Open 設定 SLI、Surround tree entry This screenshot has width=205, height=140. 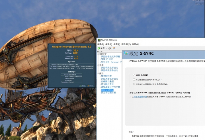click(x=111, y=62)
